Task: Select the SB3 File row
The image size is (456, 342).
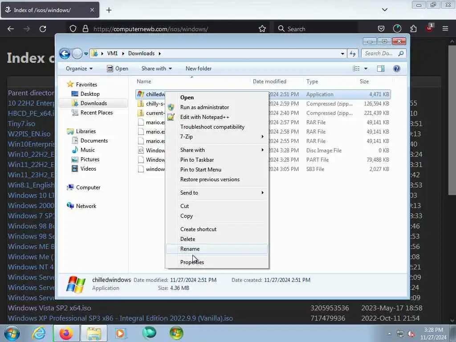Action: (263, 169)
